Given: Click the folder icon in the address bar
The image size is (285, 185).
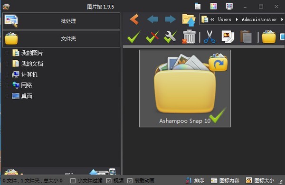Looking at the screenshot, I should coord(205,19).
